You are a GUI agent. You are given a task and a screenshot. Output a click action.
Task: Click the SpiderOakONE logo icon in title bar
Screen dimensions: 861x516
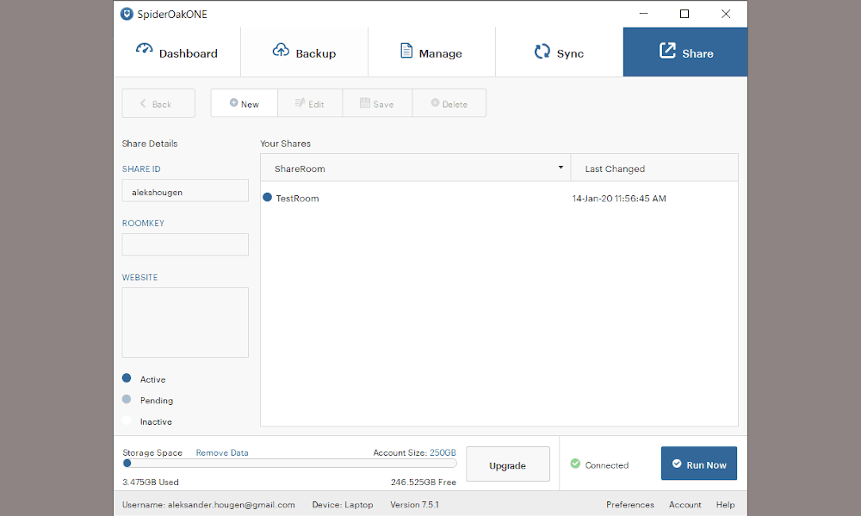click(x=127, y=14)
